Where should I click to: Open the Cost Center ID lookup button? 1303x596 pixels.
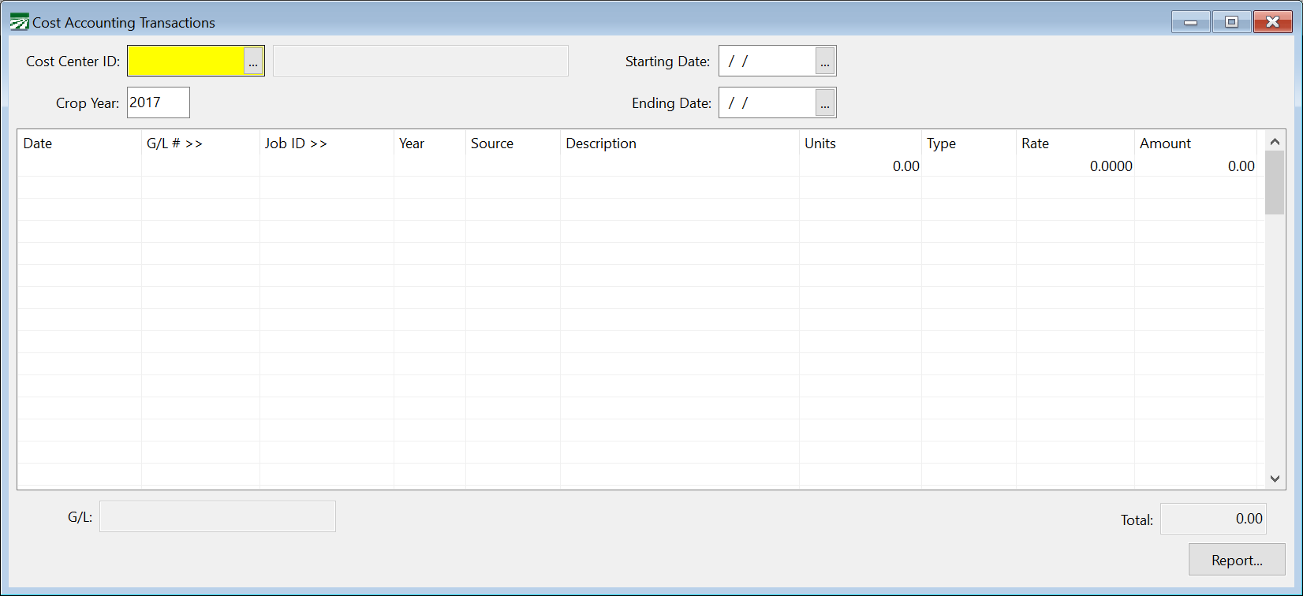tap(253, 61)
